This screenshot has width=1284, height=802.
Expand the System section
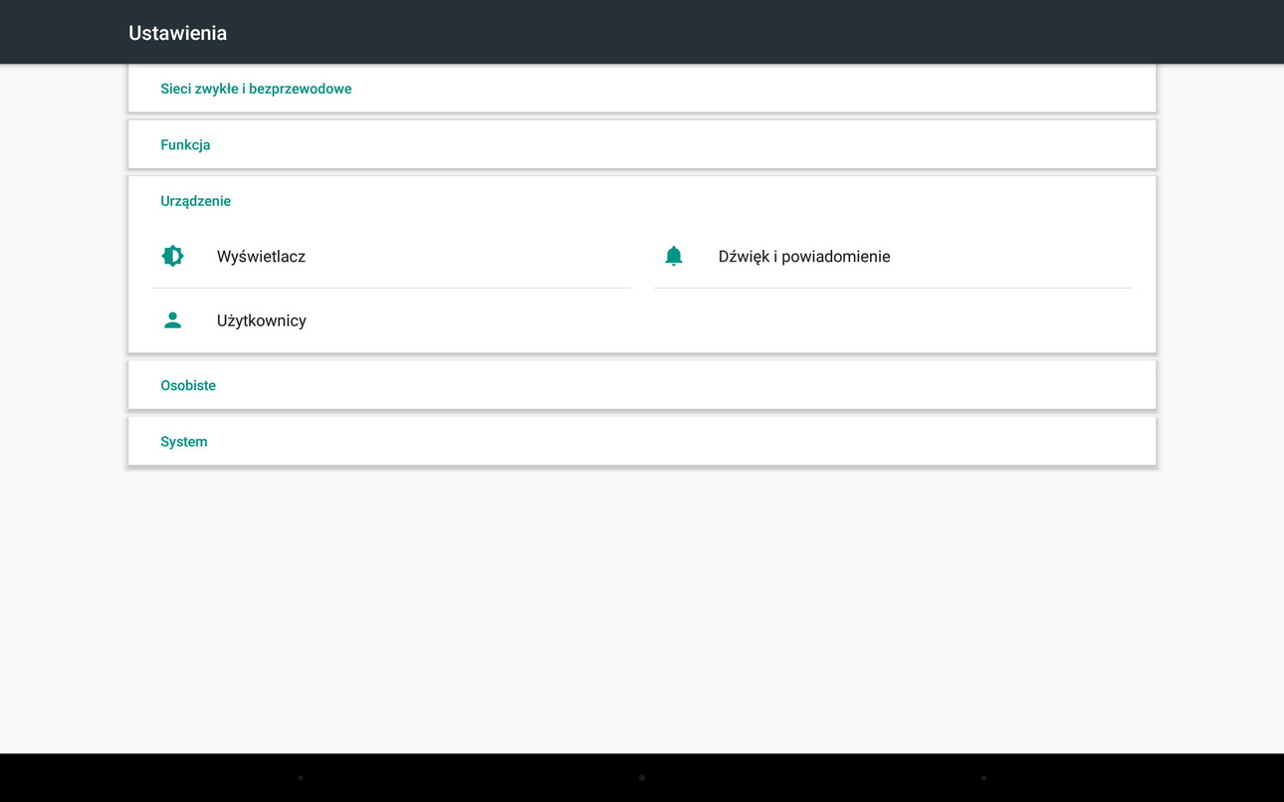tap(184, 442)
